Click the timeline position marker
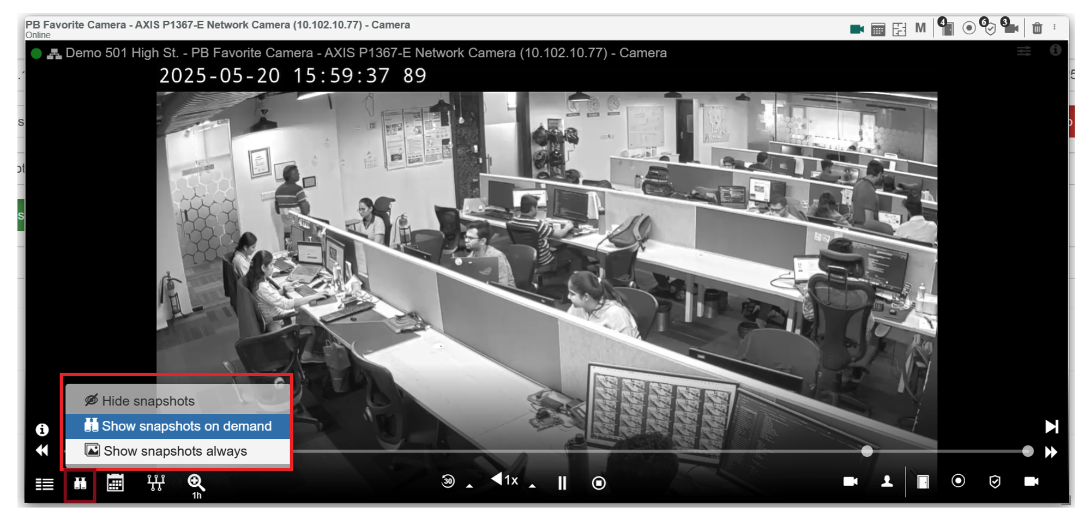 [868, 451]
